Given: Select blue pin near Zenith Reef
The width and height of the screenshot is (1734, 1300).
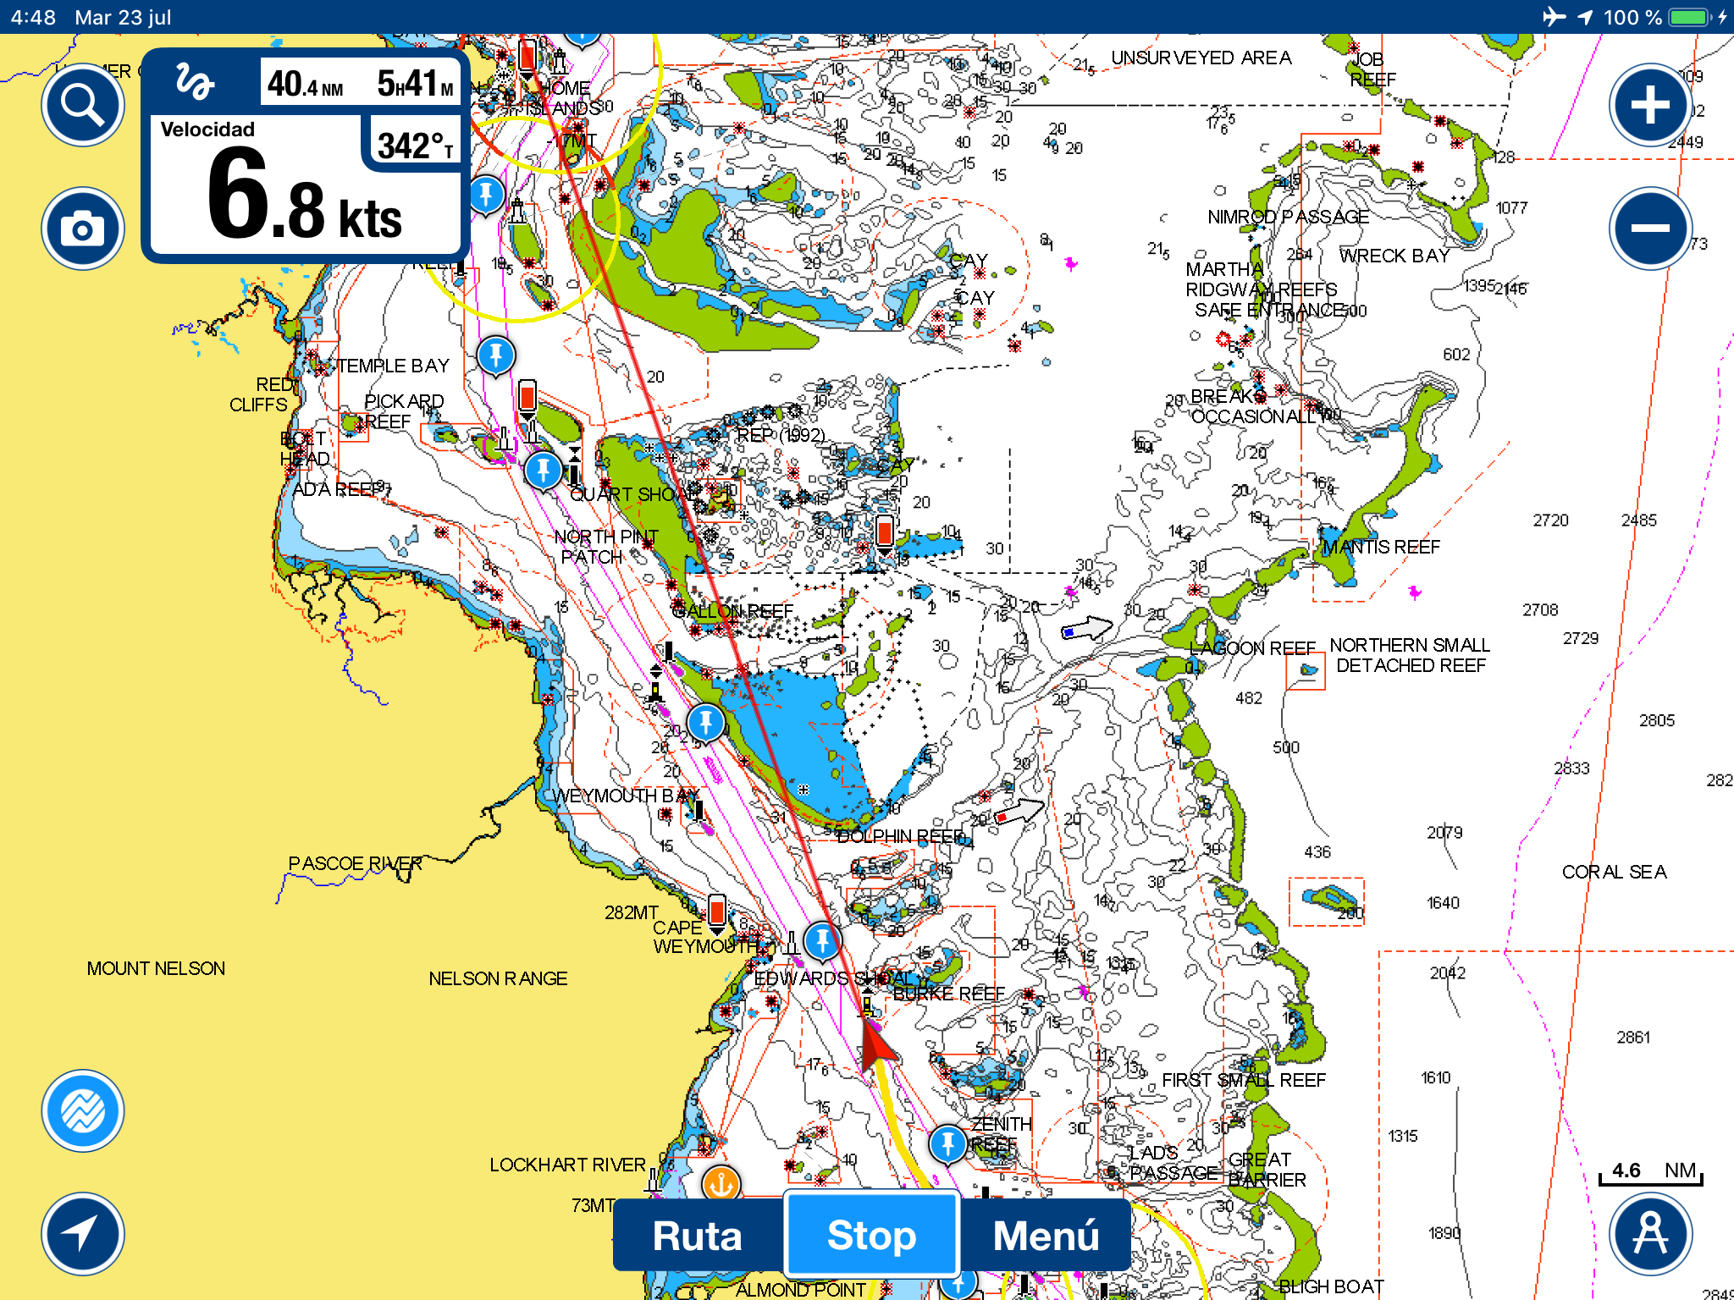Looking at the screenshot, I should coord(947,1144).
